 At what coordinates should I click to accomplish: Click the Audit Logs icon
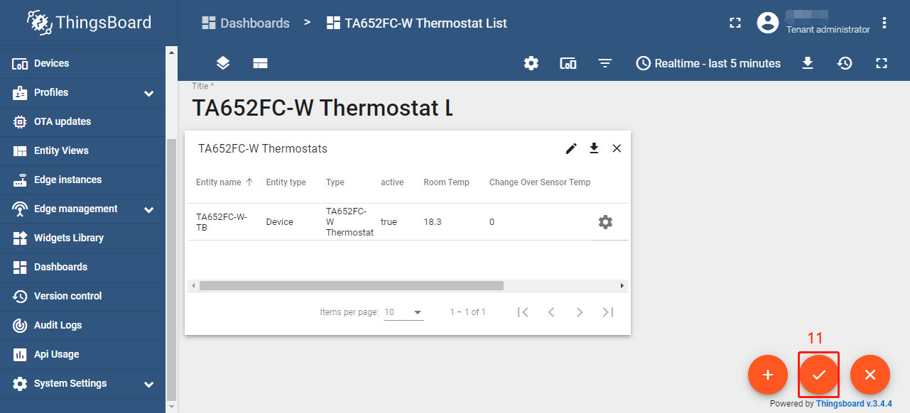pyautogui.click(x=20, y=325)
